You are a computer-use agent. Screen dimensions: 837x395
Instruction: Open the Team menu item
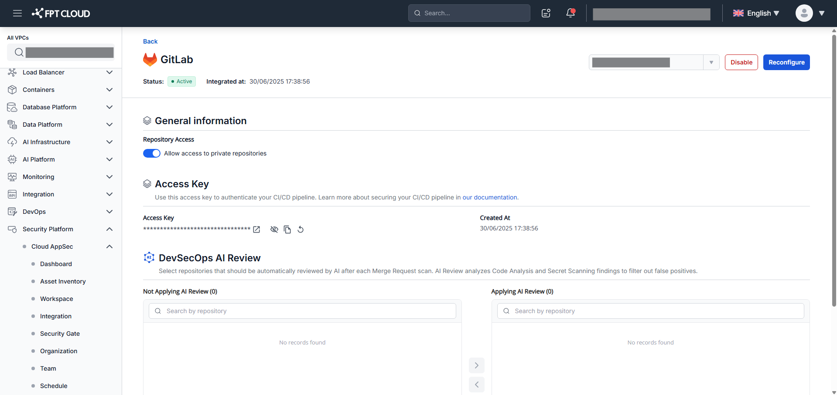pos(48,368)
